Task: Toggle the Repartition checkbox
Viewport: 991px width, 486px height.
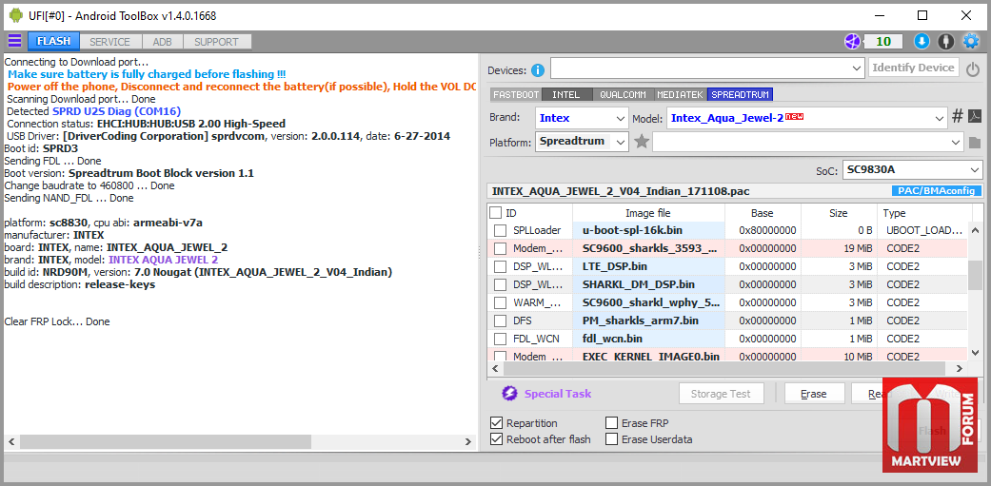Action: tap(497, 423)
